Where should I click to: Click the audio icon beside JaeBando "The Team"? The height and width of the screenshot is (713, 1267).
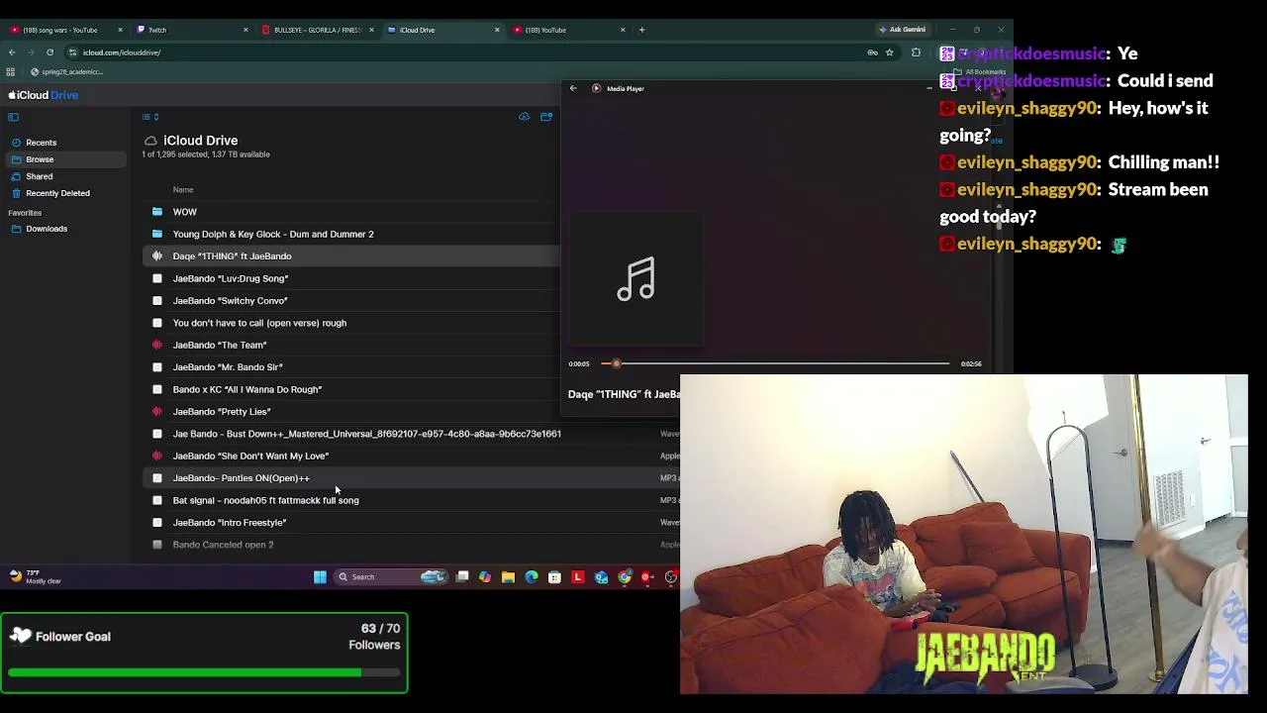[157, 345]
